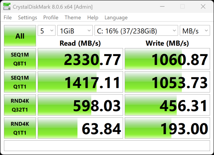
Task: Click the Write (MB/s) column header
Action: pyautogui.click(x=167, y=43)
